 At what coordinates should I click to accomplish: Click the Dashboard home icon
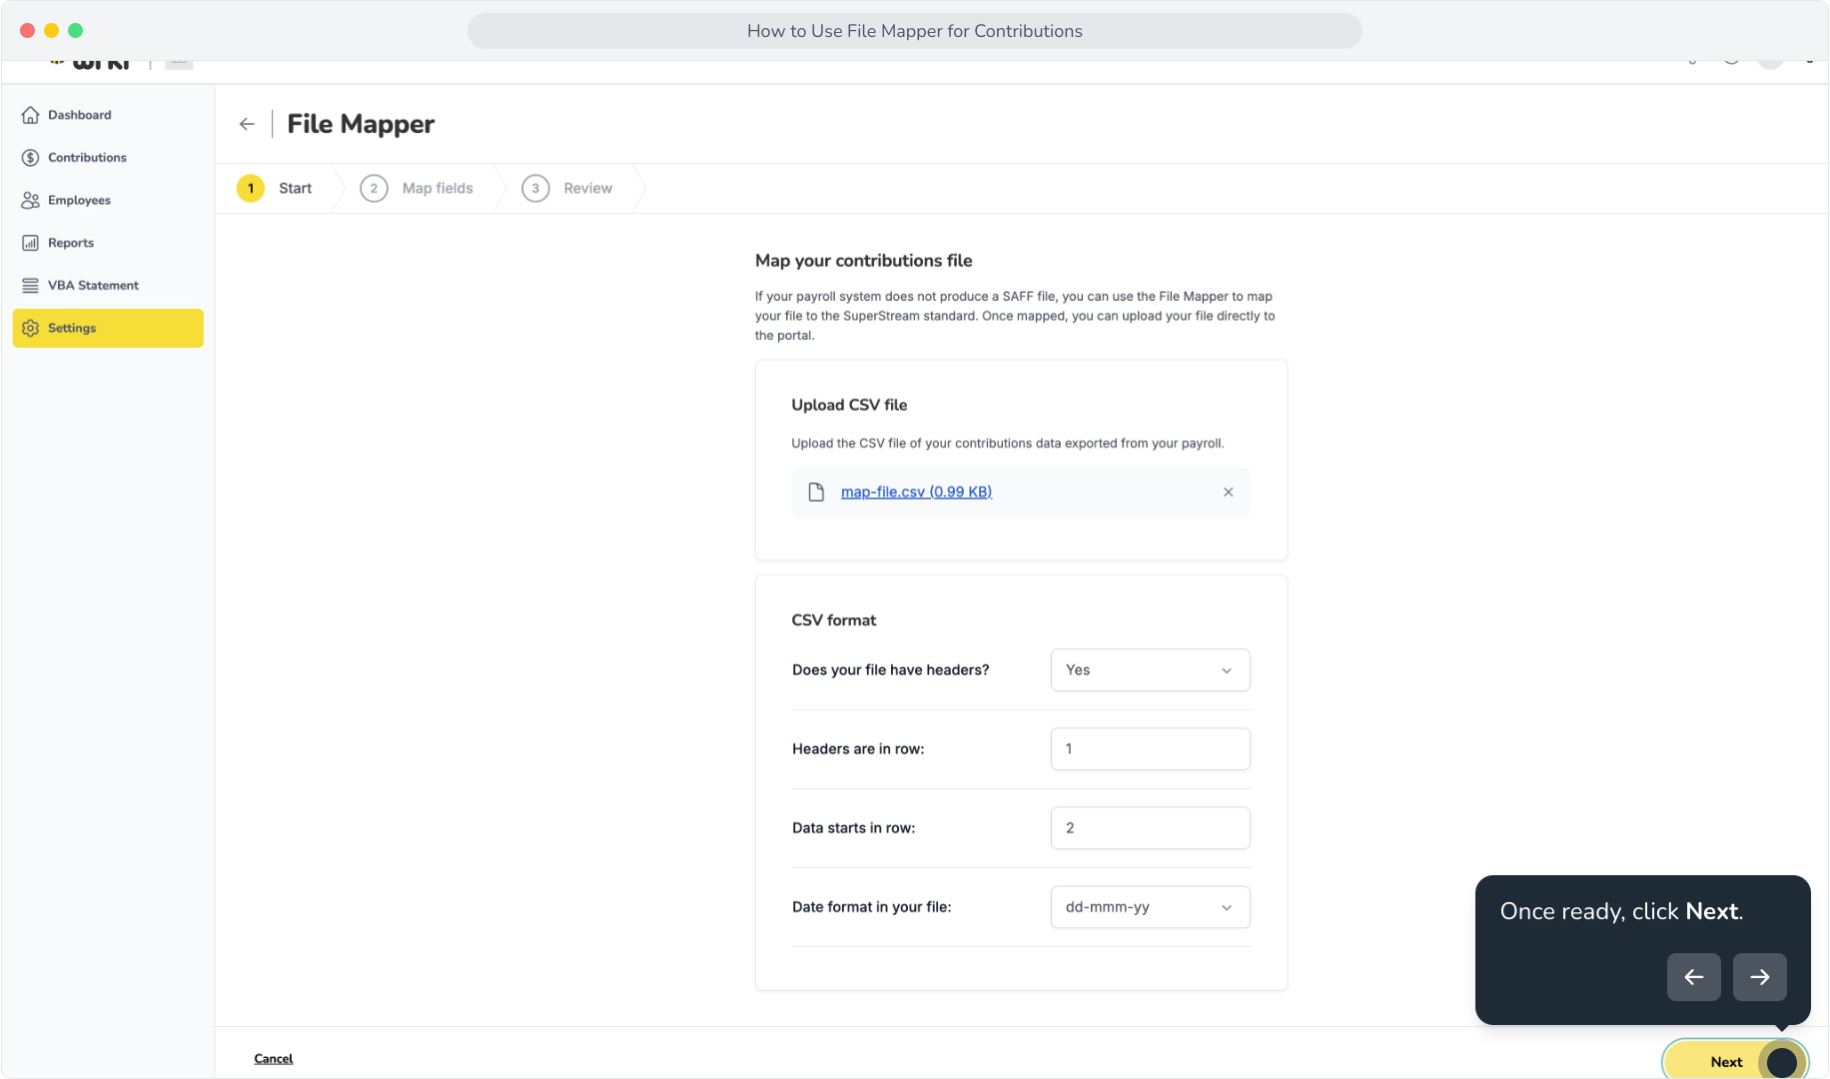[31, 115]
